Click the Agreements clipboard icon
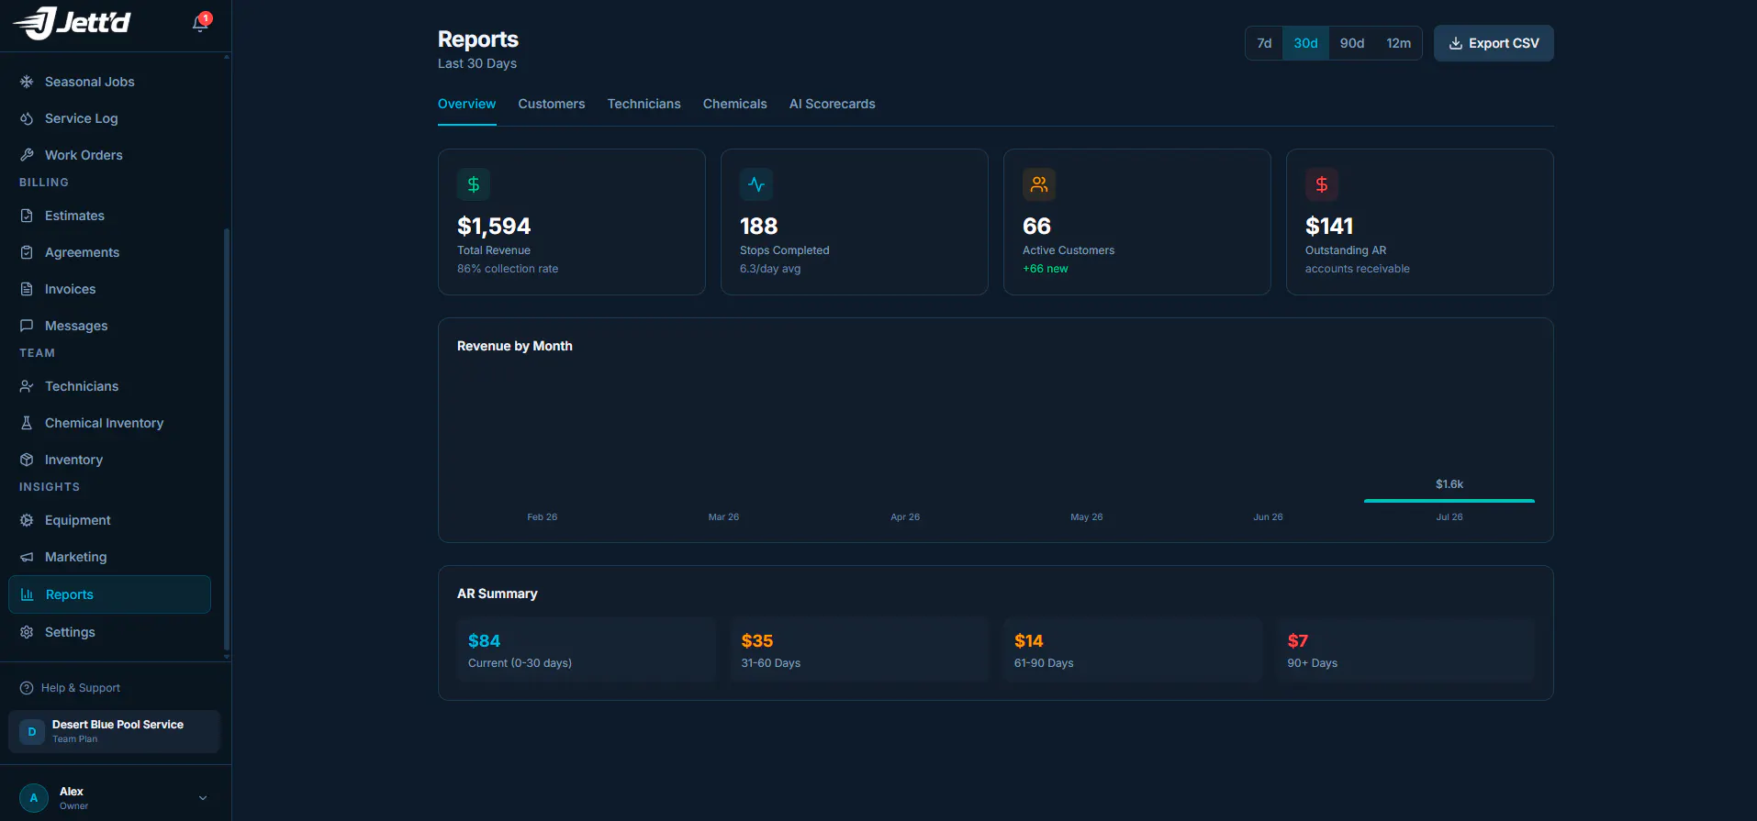Image resolution: width=1757 pixels, height=821 pixels. 27,252
